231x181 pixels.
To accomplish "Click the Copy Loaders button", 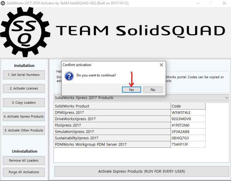I will pos(24,103).
